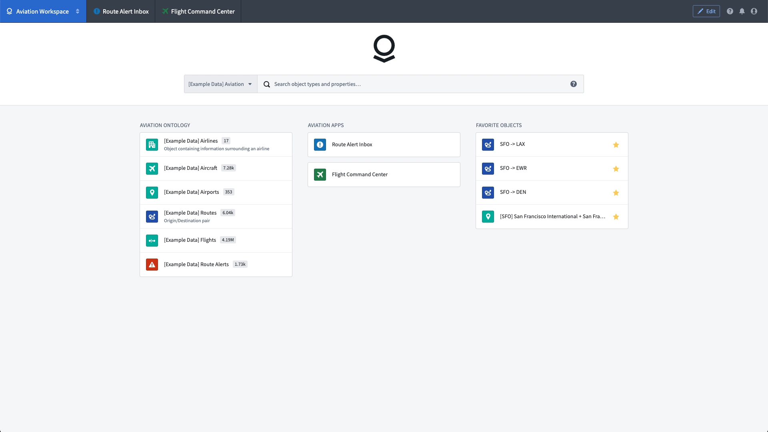The image size is (768, 432).
Task: Click the SFO -> LAX favorite route icon
Action: click(x=487, y=144)
